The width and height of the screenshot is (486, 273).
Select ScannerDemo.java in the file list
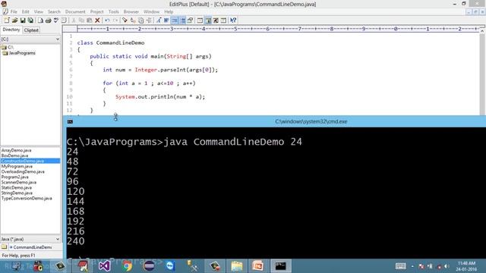18,182
